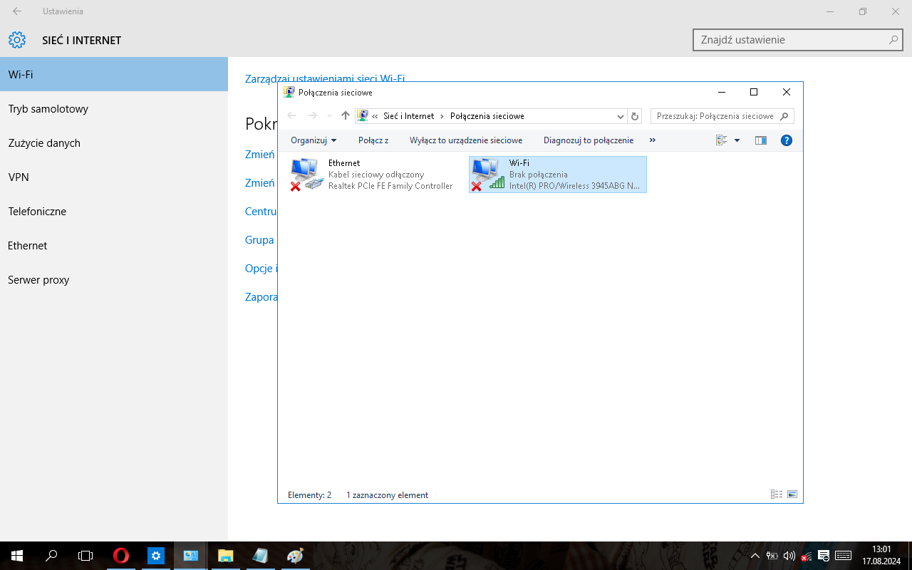Viewport: 912px width, 570px height.
Task: Click the back arrow in Połączenia sieciowe
Action: click(x=291, y=115)
